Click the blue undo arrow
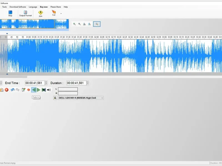Screen dimensions: 222x166 click(12, 90)
